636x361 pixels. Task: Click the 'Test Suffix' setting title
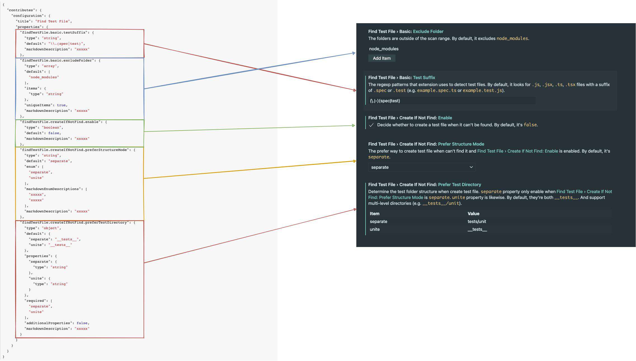click(424, 77)
